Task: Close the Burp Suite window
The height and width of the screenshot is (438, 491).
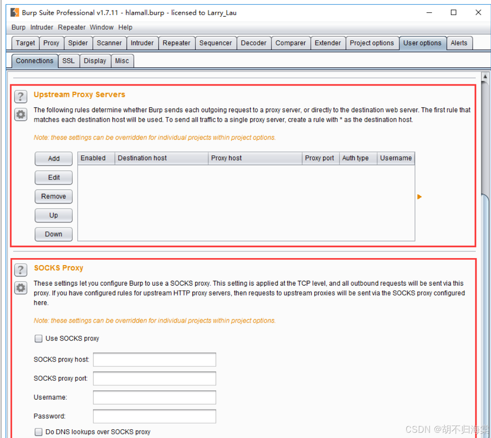Action: (478, 13)
